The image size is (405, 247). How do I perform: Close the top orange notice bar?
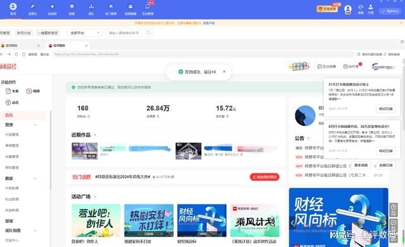tap(402, 23)
